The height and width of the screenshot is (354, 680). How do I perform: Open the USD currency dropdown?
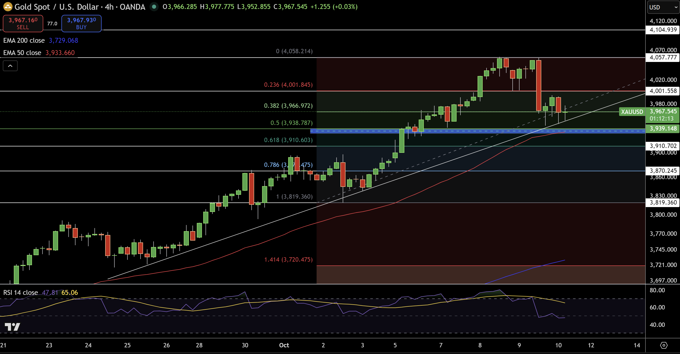[663, 7]
